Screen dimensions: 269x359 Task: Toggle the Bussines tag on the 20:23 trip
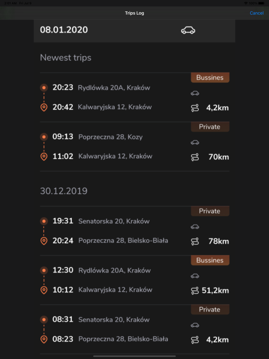pyautogui.click(x=210, y=78)
